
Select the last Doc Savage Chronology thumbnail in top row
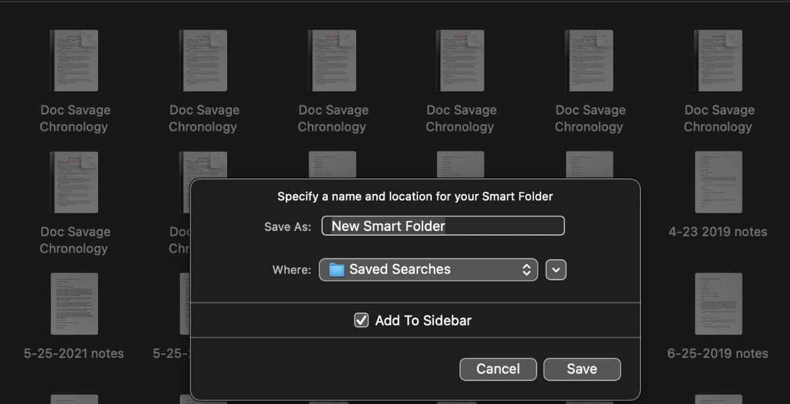718,61
